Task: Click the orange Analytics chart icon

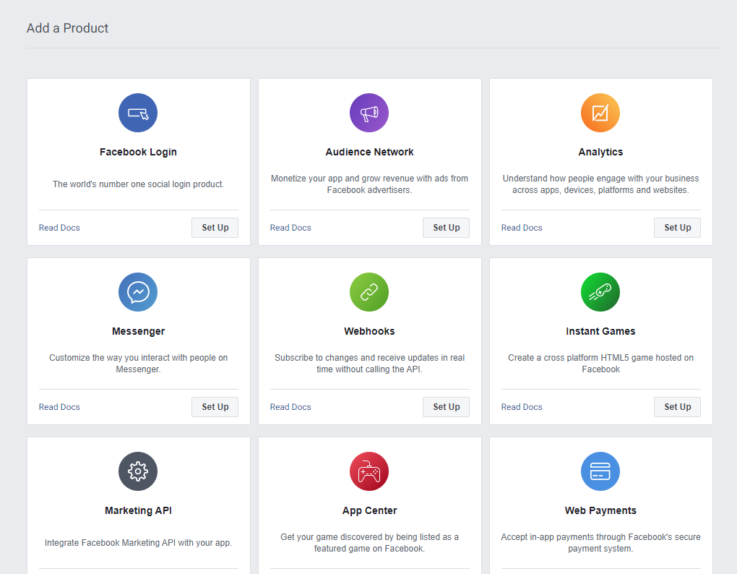Action: tap(600, 113)
